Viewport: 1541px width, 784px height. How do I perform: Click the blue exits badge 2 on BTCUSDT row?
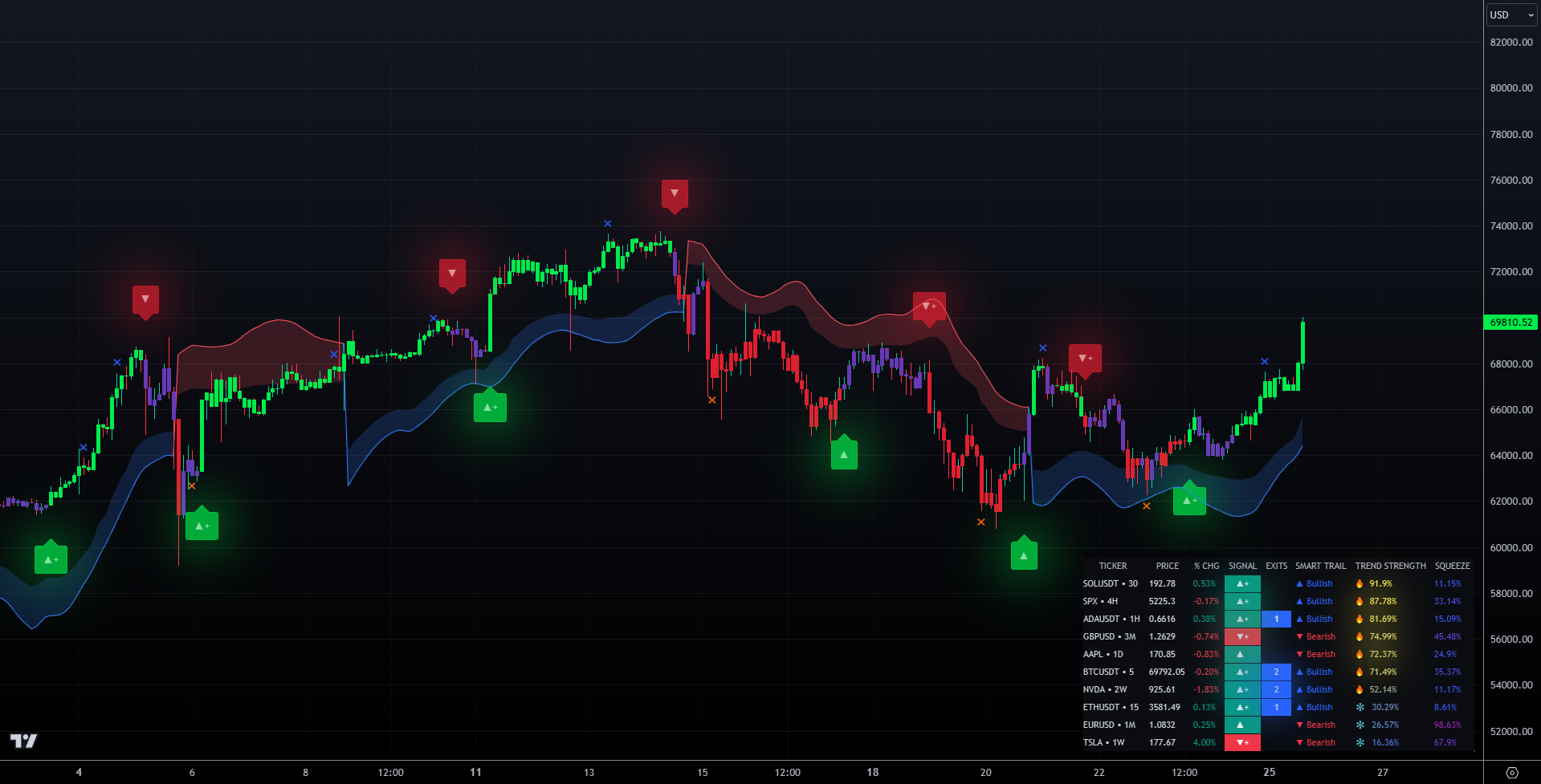point(1276,672)
